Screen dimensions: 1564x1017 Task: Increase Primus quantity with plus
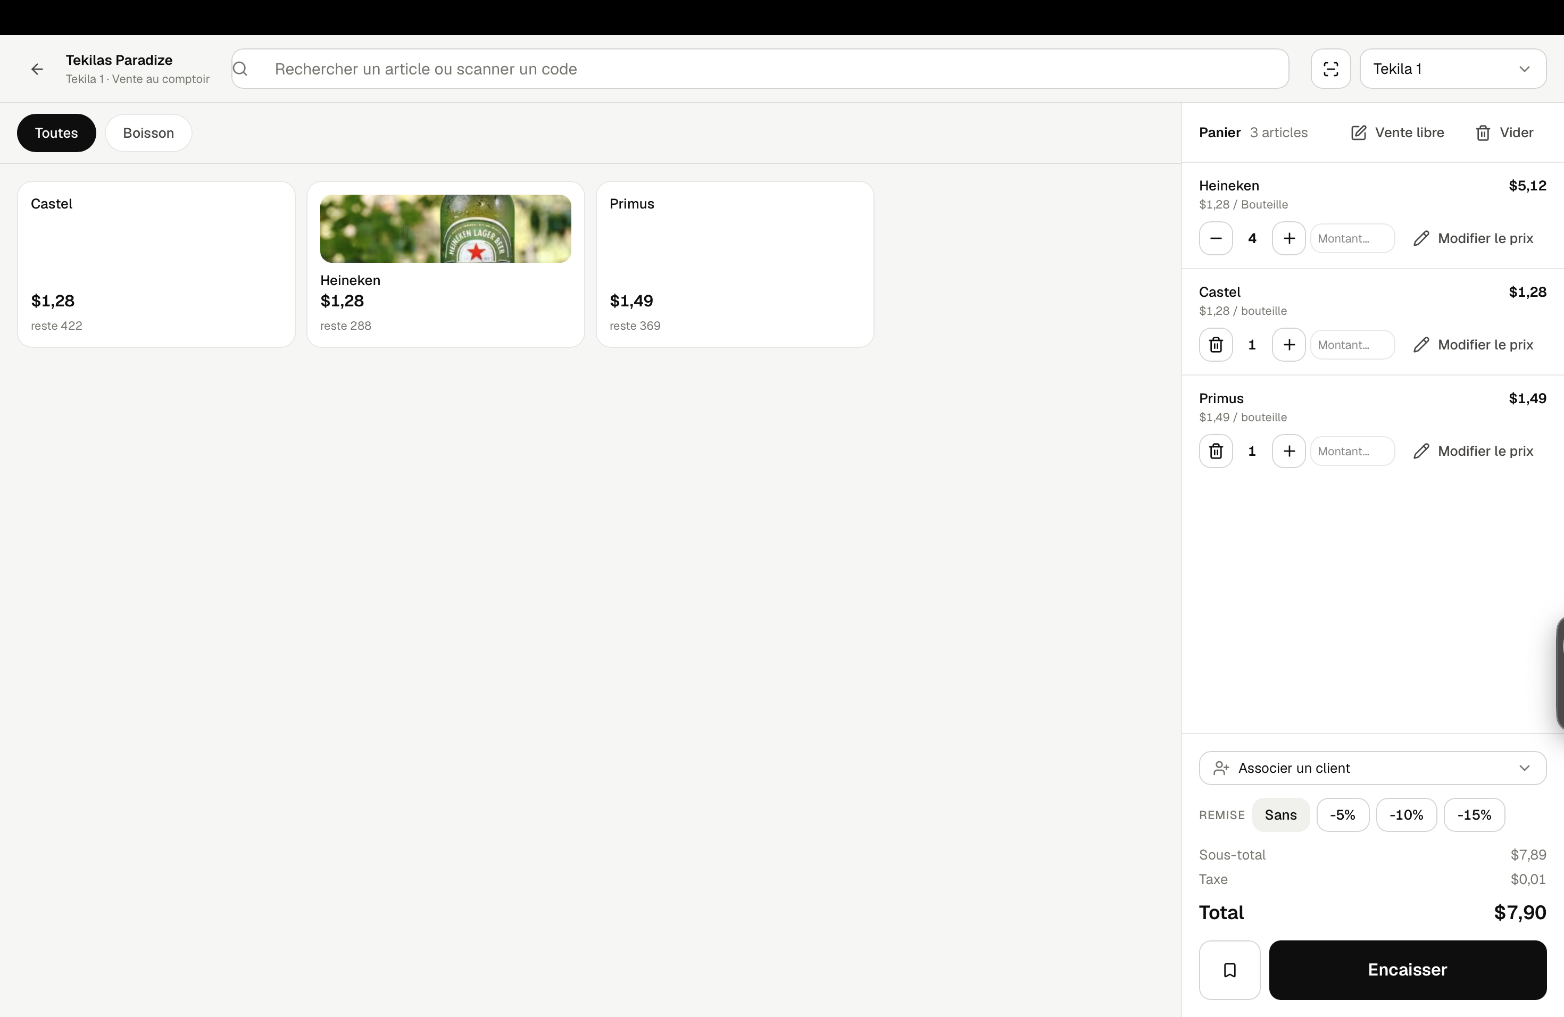(x=1288, y=452)
